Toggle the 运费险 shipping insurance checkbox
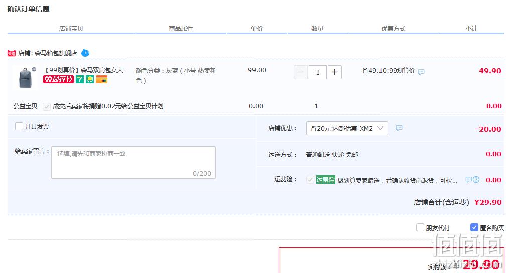507x273 pixels. [x=310, y=180]
